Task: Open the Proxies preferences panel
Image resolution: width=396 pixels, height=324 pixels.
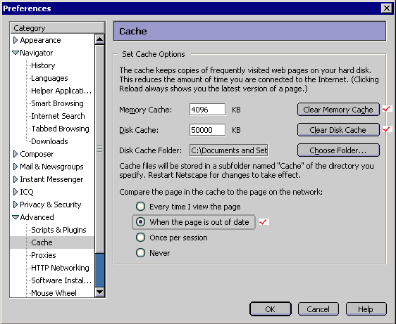Action: tap(44, 255)
